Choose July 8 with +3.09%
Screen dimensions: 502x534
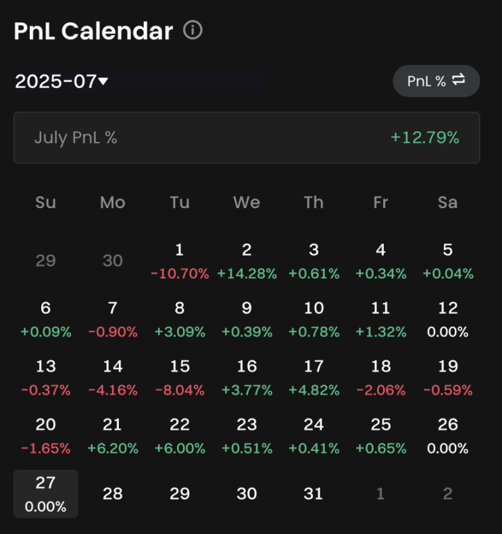click(x=179, y=319)
